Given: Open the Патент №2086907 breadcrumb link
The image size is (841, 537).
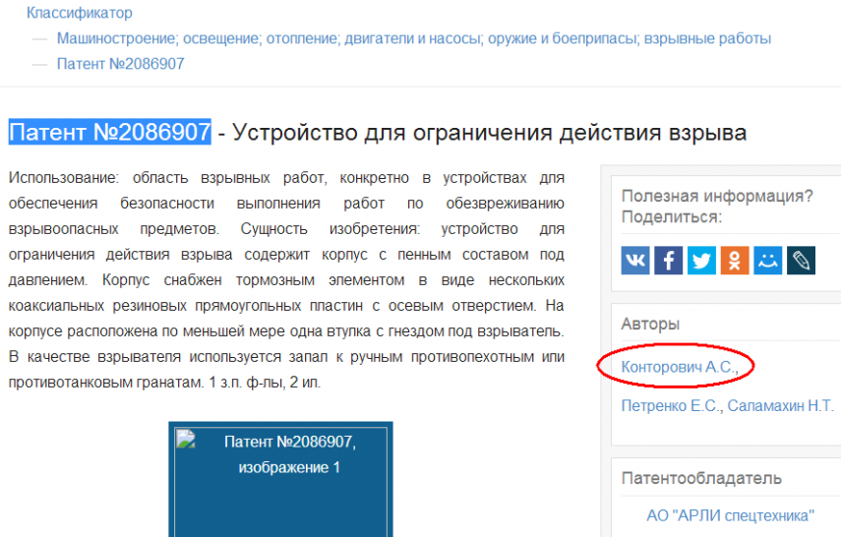Looking at the screenshot, I should click(x=121, y=64).
